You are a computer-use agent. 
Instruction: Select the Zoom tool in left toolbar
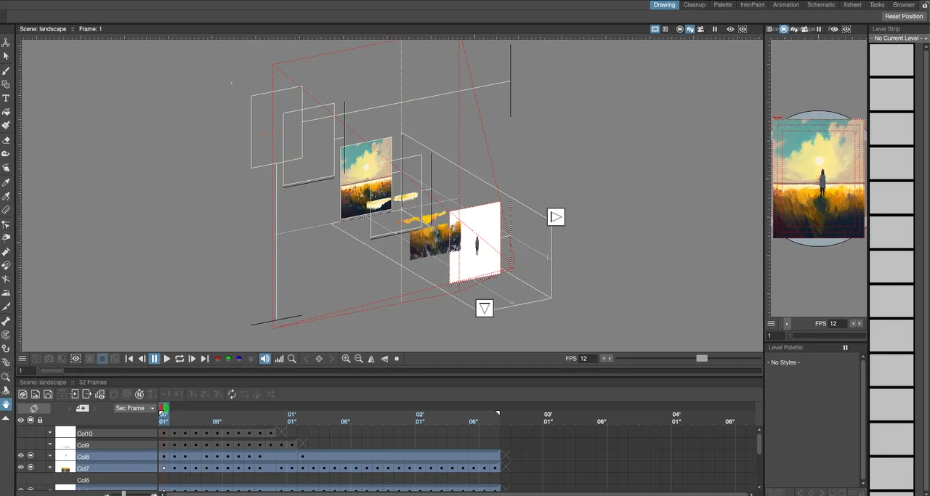pyautogui.click(x=6, y=377)
